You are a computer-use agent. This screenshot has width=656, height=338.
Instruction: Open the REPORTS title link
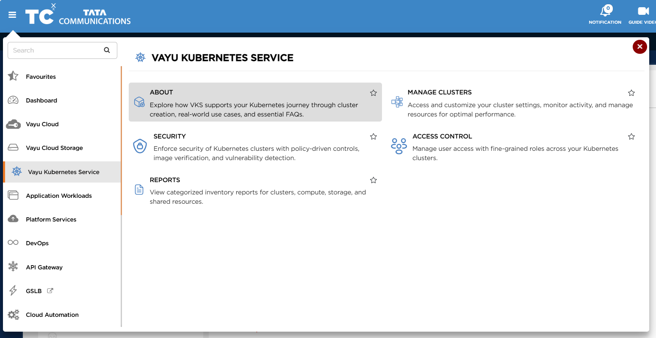pyautogui.click(x=165, y=180)
